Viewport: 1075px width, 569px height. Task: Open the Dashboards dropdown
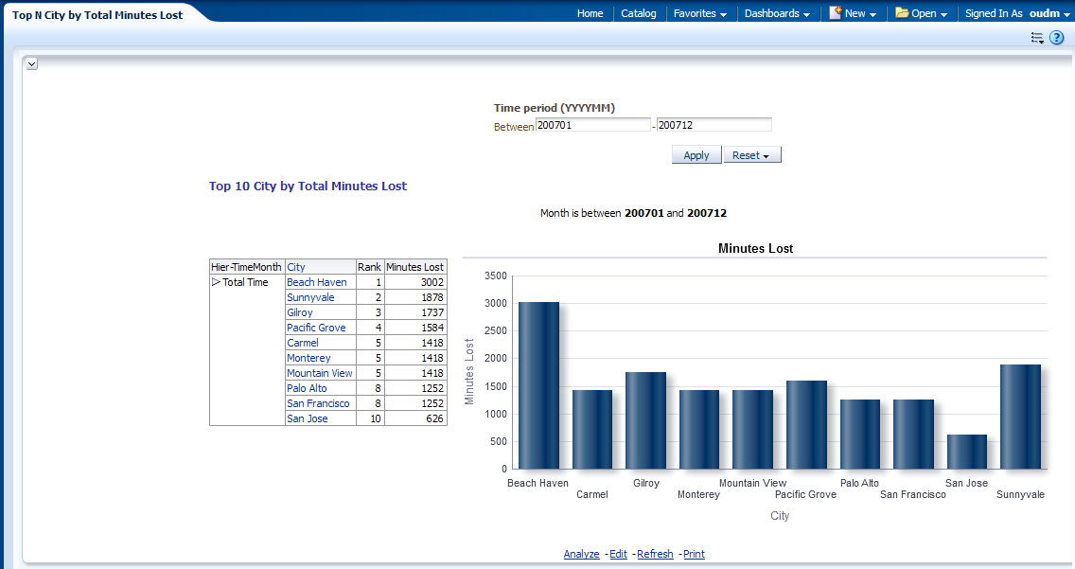click(x=778, y=13)
